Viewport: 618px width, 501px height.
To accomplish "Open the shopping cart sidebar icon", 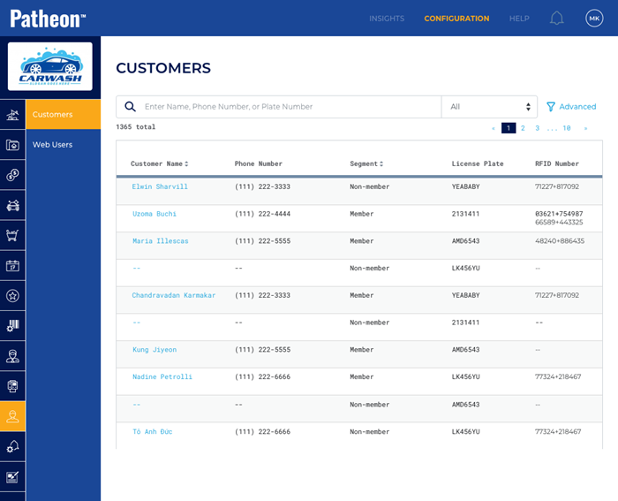I will pyautogui.click(x=12, y=235).
